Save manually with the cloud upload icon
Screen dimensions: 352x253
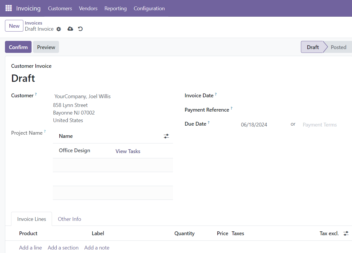tap(70, 29)
